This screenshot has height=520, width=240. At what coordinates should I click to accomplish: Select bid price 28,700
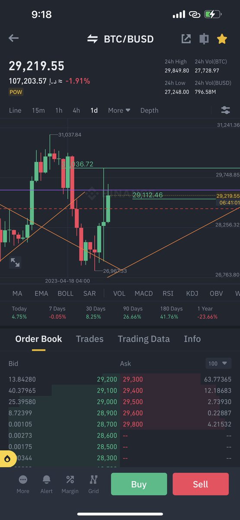107,424
